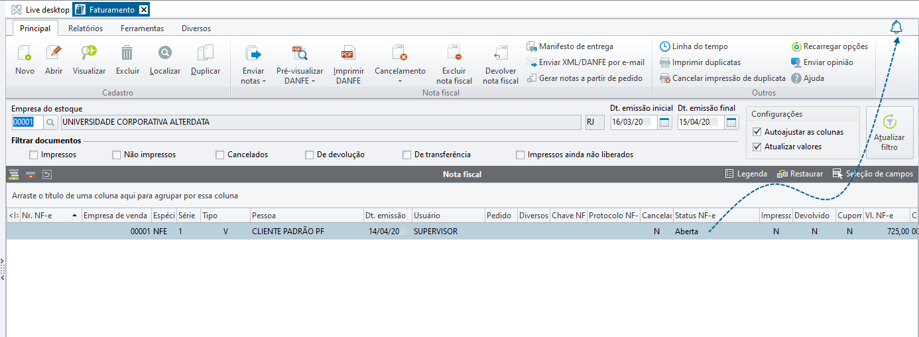Image resolution: width=919 pixels, height=337 pixels.
Task: Click the Dt. emissão column header
Action: [x=387, y=216]
